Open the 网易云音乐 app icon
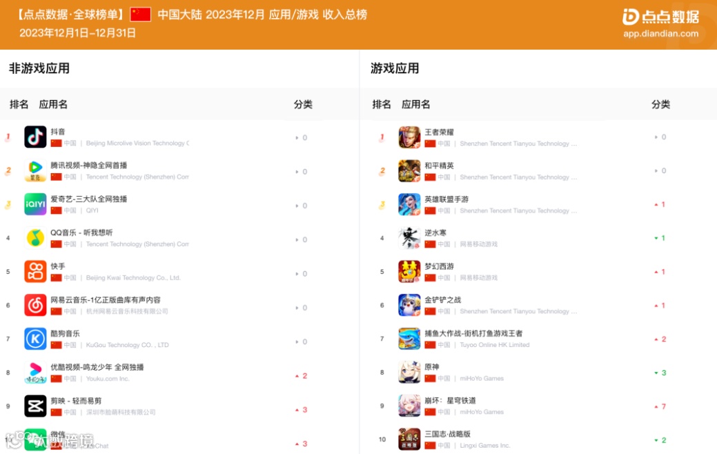This screenshot has width=717, height=454. click(35, 305)
